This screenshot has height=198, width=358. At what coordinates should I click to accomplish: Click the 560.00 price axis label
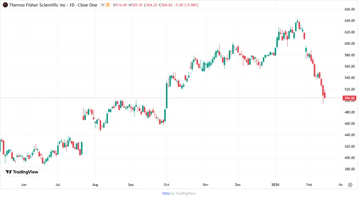click(x=350, y=66)
